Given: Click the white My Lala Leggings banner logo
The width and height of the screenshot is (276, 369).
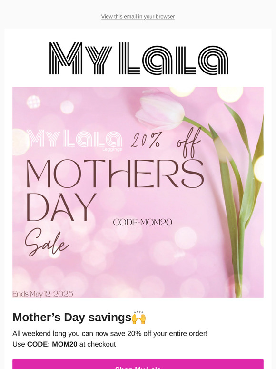Looking at the screenshot, I should (x=74, y=140).
